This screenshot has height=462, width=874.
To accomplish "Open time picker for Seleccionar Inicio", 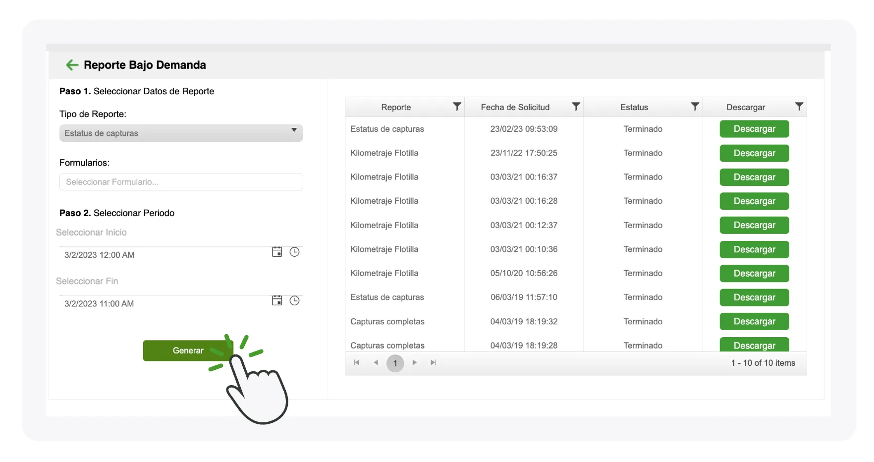I will click(294, 252).
